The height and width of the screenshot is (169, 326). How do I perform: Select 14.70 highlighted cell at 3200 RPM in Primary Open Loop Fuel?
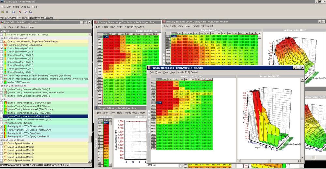pos(159,103)
